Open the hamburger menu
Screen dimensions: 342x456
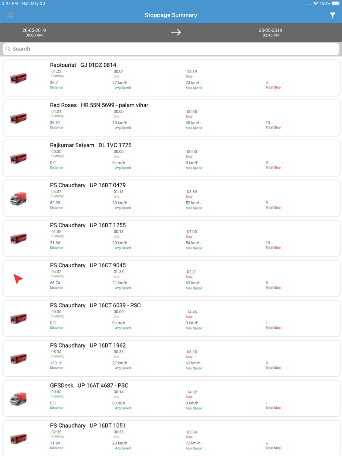tap(10, 15)
